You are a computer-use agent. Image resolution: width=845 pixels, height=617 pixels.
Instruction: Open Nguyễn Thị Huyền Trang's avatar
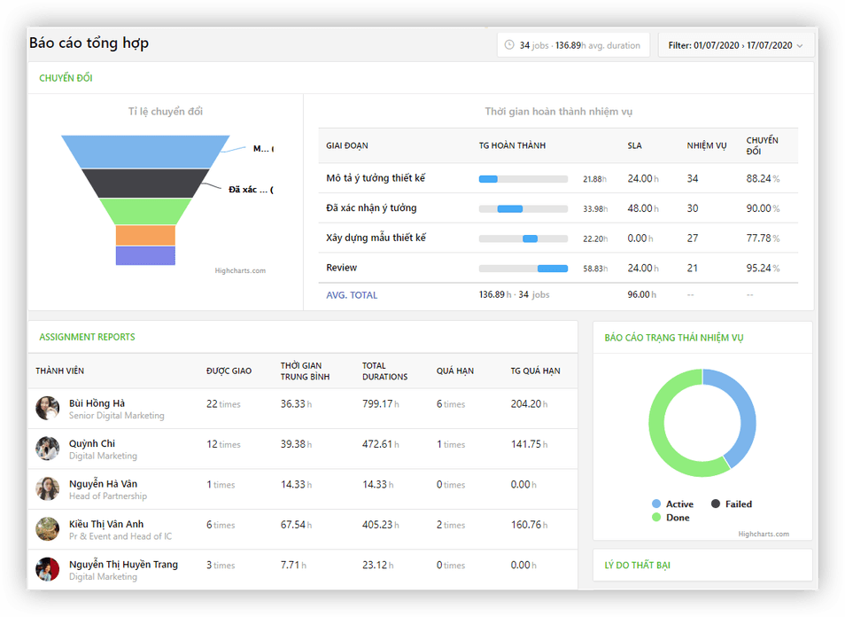click(47, 569)
